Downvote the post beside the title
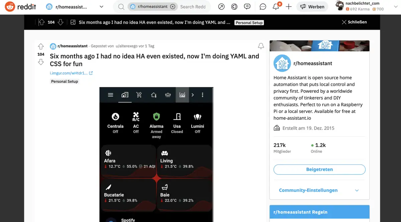Image resolution: width=401 pixels, height=222 pixels. point(41,62)
